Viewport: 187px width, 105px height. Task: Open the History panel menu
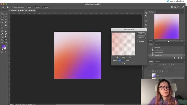(184, 44)
